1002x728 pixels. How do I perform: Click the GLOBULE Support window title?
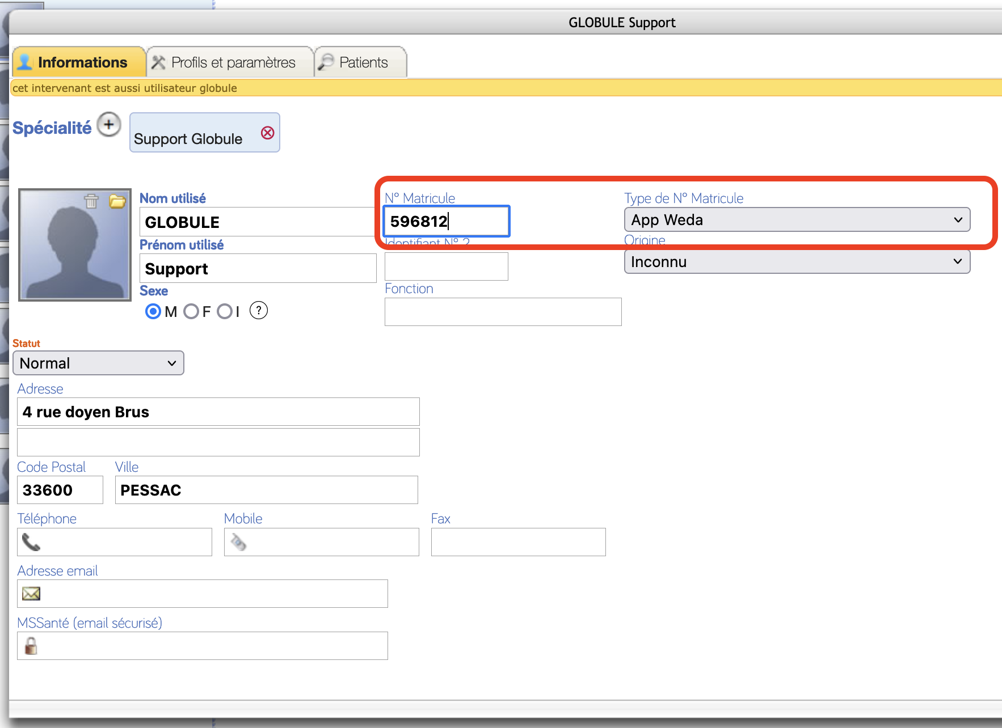pos(622,23)
